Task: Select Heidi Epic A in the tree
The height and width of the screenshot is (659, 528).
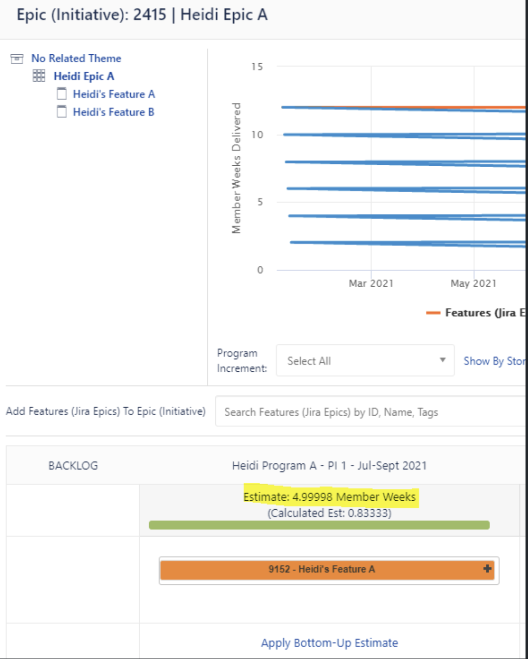Action: pos(84,76)
